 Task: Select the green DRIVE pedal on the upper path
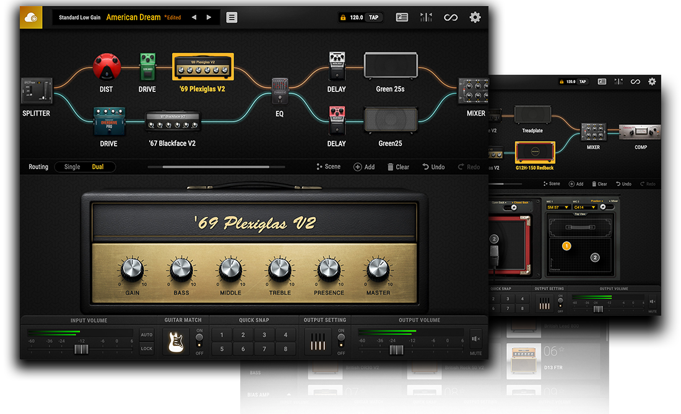(x=147, y=67)
